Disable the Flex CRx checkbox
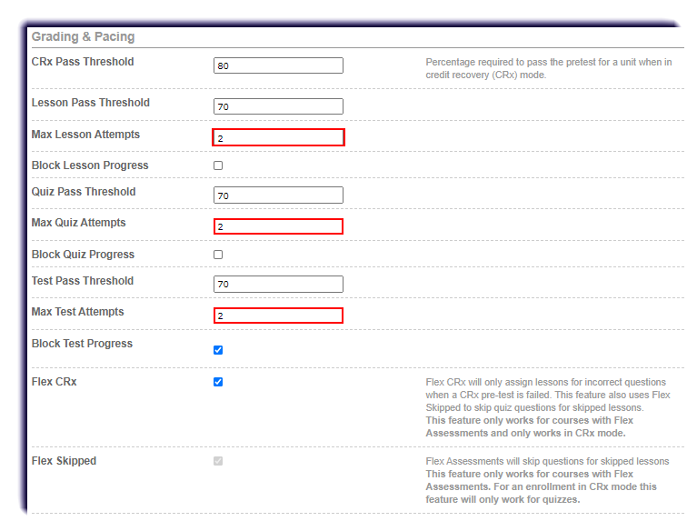687x521 pixels. [218, 382]
